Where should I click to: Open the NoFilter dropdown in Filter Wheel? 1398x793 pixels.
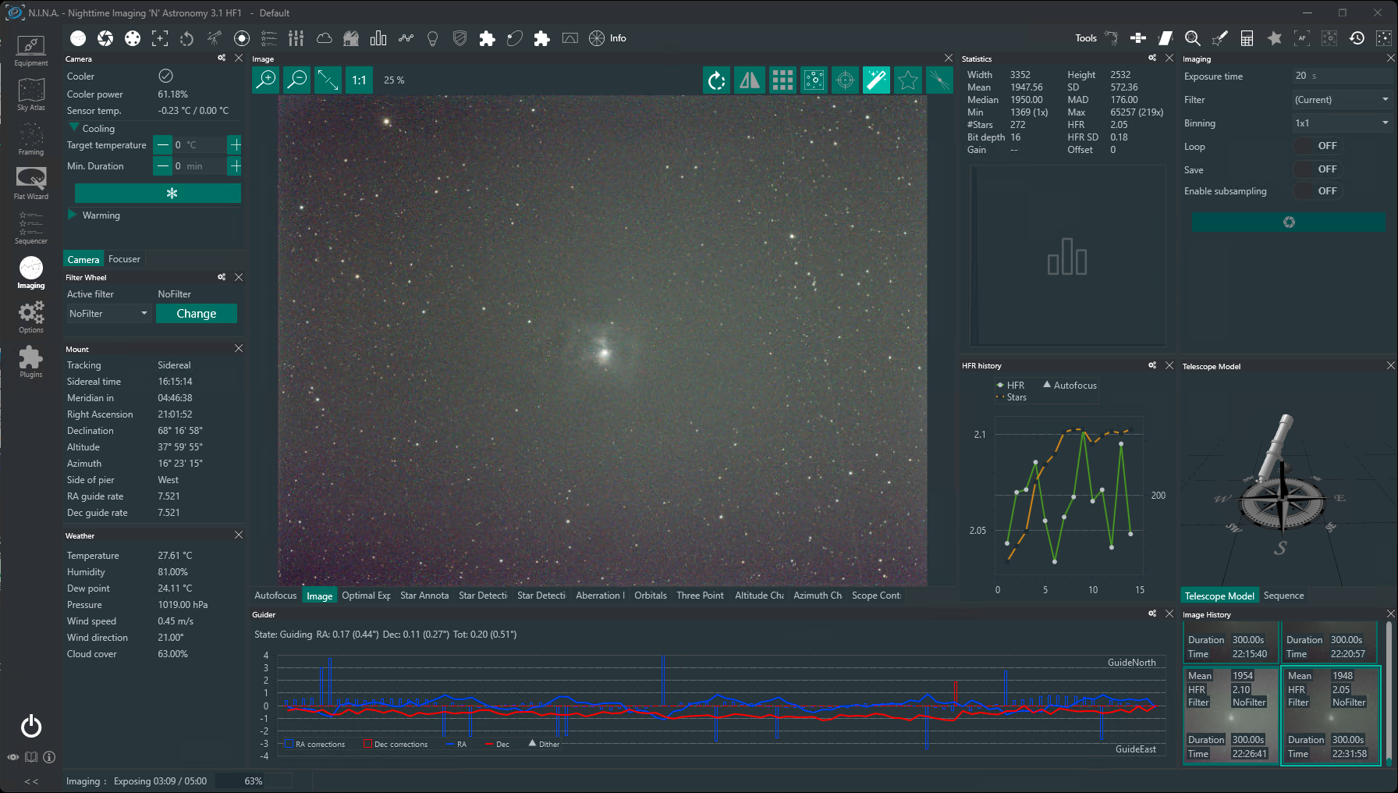click(108, 314)
